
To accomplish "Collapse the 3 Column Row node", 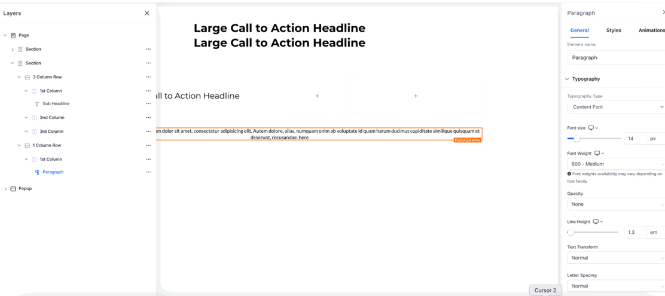I will pyautogui.click(x=19, y=77).
